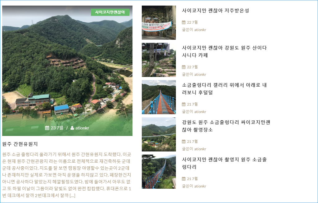
Task: Open the valley bridge overview thumbnail
Action: pos(159,134)
